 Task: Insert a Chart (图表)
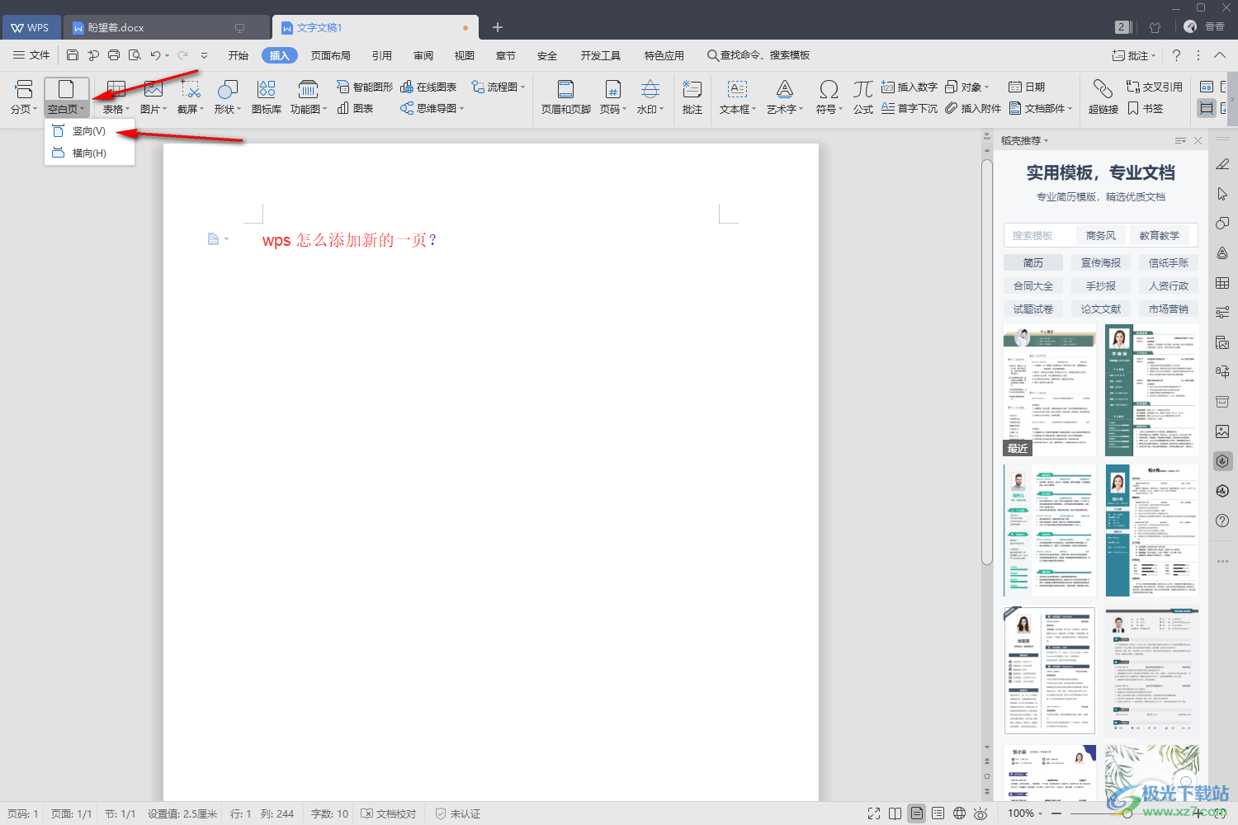point(356,108)
